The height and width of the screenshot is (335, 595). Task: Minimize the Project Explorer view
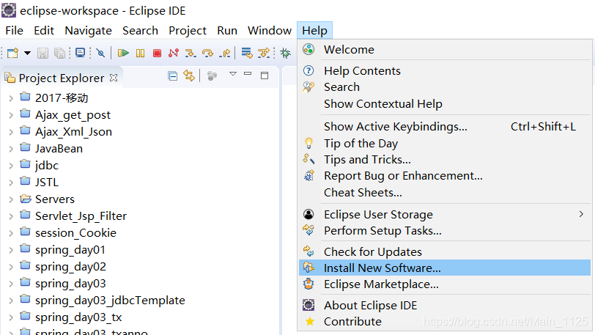248,74
